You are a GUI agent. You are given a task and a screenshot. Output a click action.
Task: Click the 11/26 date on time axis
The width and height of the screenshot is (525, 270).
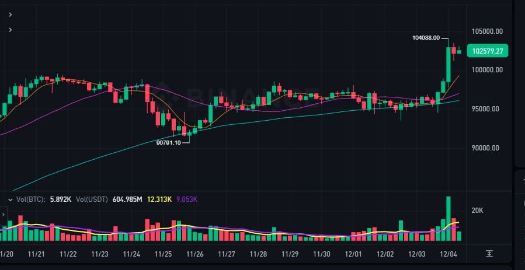(194, 254)
